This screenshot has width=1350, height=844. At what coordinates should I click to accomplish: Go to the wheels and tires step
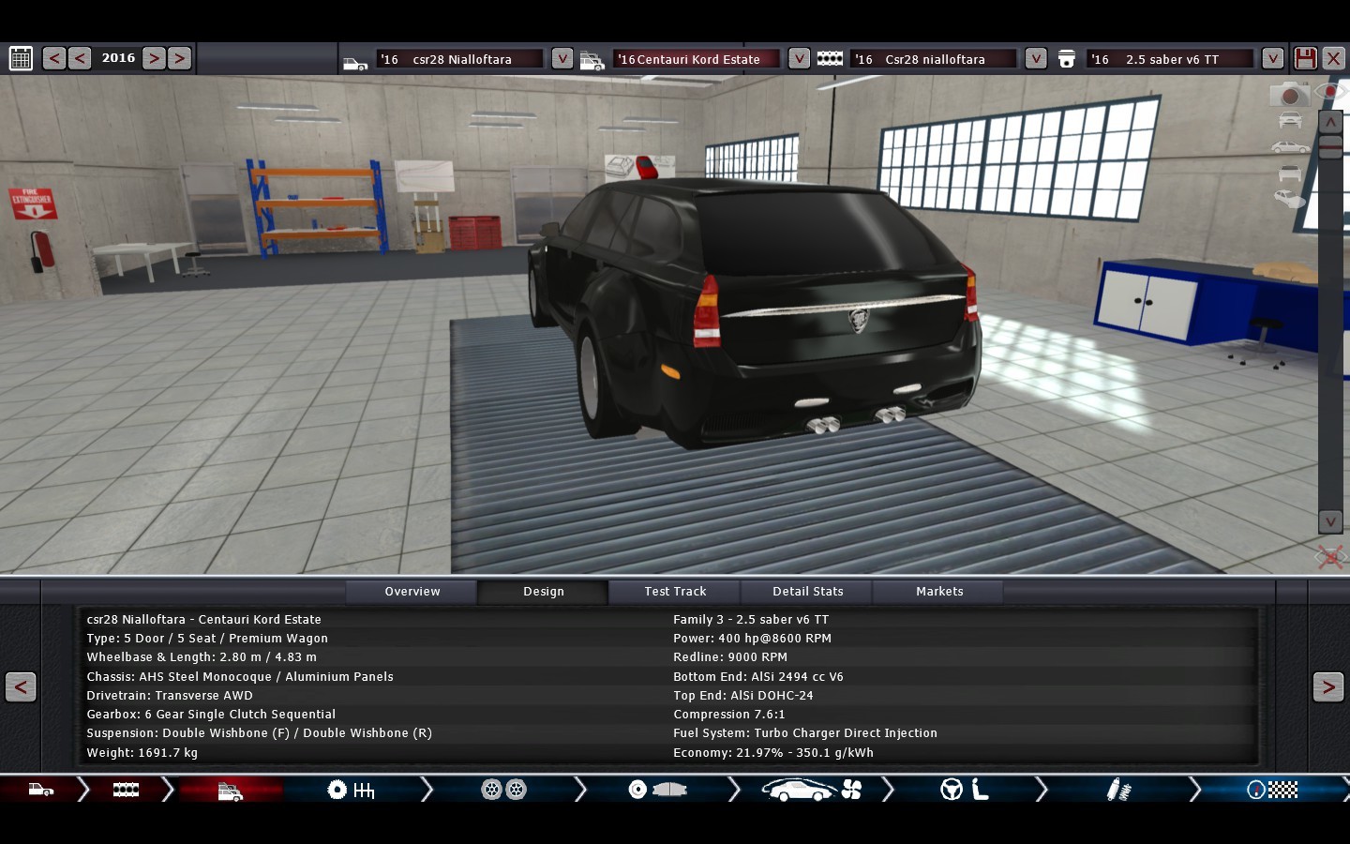click(503, 791)
